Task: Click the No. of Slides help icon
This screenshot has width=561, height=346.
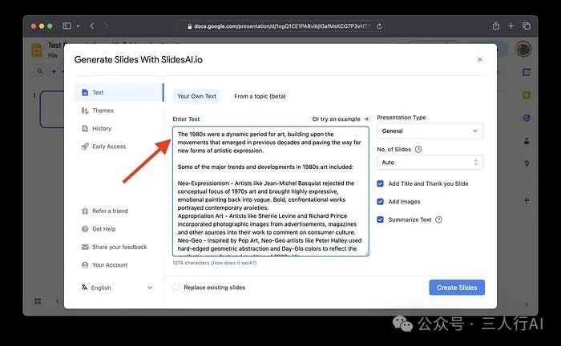Action: [418, 149]
